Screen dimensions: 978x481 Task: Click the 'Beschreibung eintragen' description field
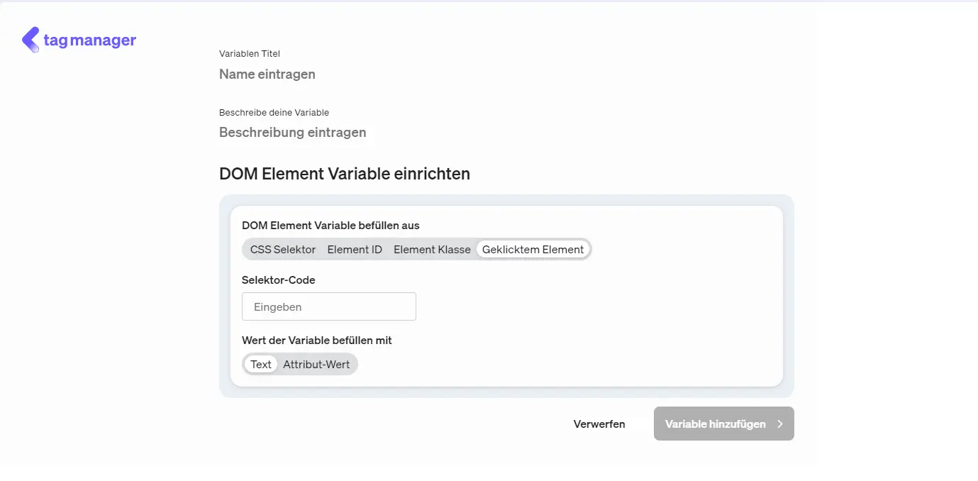(293, 132)
